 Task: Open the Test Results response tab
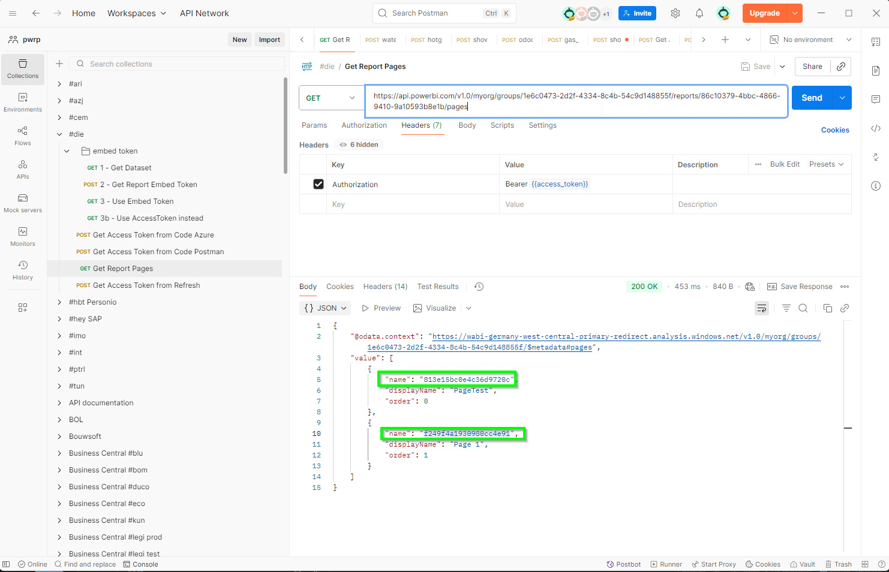pos(438,287)
